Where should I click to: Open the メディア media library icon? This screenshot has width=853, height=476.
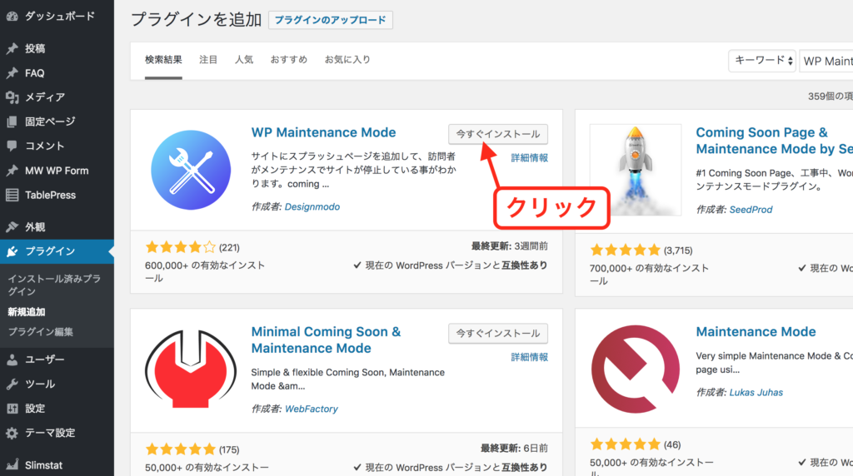(x=12, y=97)
